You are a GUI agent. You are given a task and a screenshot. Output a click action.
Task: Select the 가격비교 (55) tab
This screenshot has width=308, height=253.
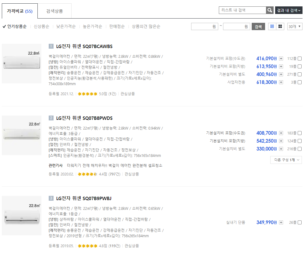(20, 11)
